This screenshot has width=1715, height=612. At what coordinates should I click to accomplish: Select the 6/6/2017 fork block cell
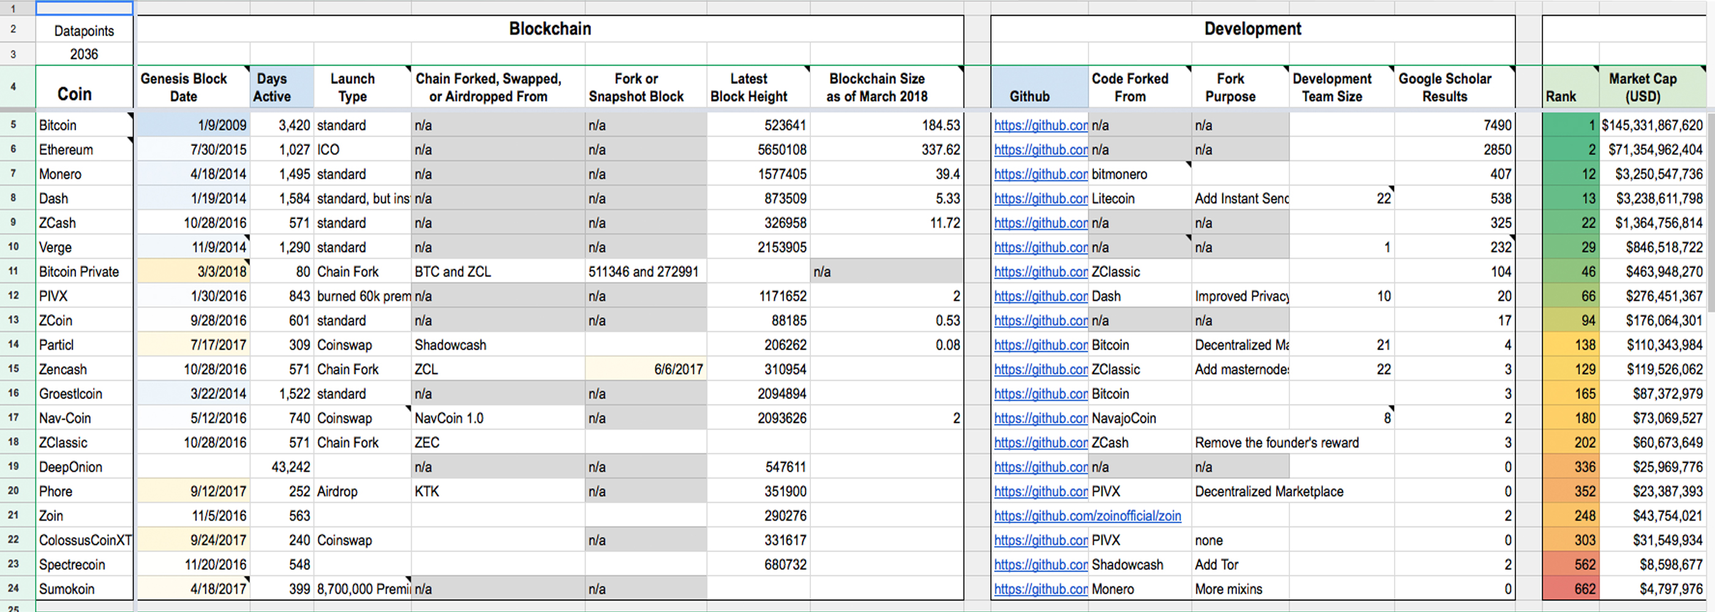click(646, 369)
